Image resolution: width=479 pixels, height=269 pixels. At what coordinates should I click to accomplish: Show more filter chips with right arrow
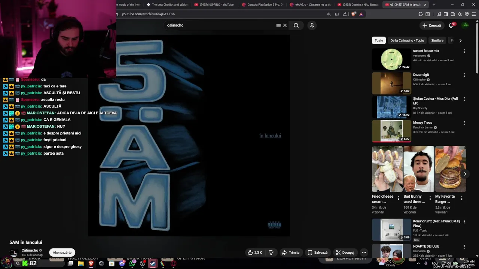tap(460, 40)
